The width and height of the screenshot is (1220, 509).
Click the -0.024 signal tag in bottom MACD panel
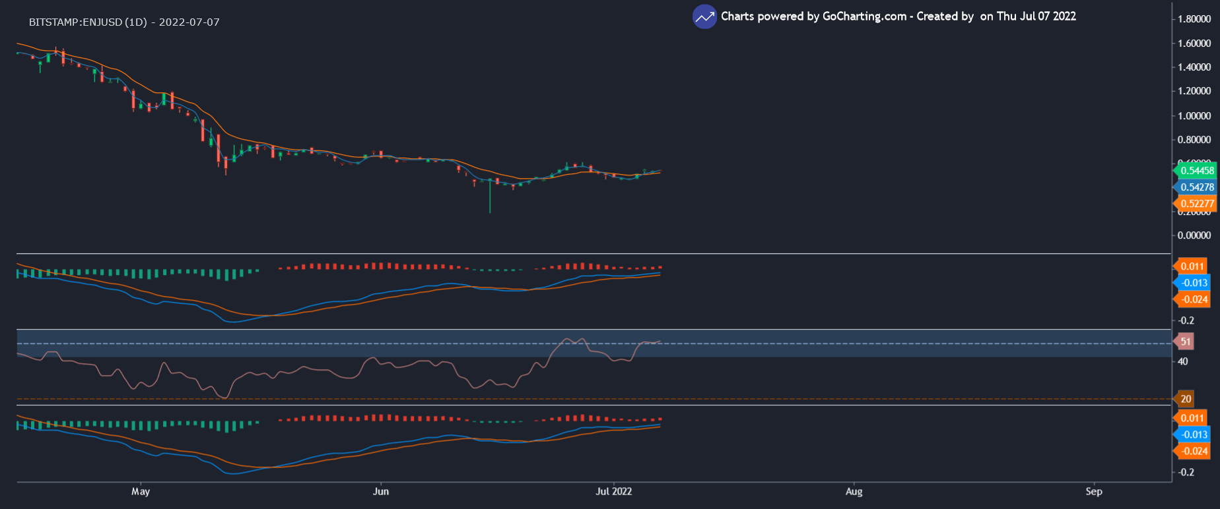point(1194,451)
